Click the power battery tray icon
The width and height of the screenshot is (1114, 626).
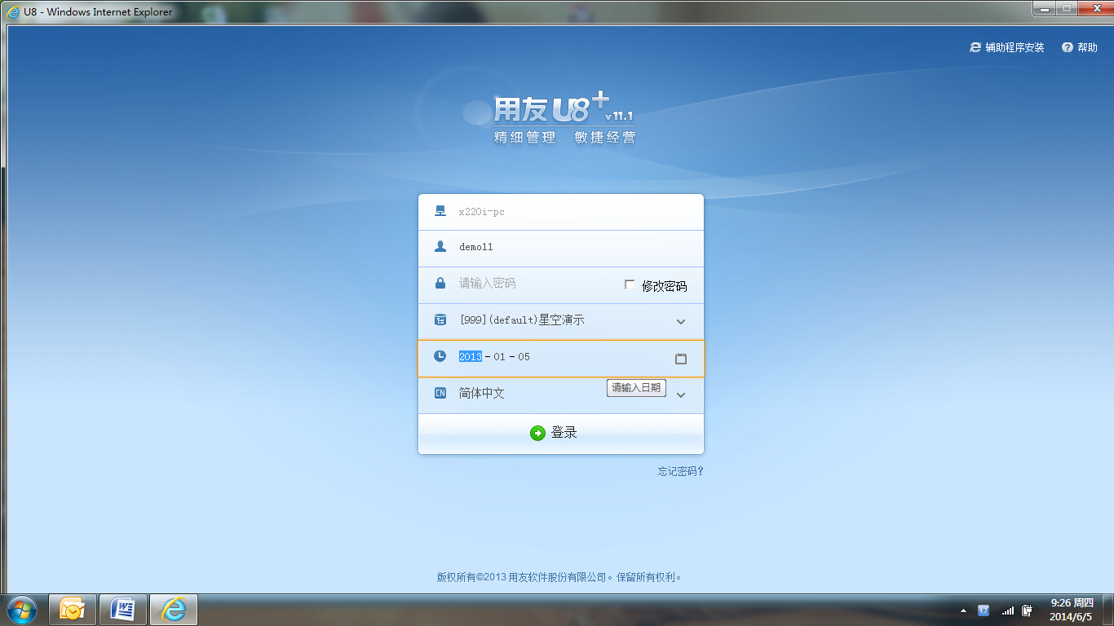[x=1028, y=610]
